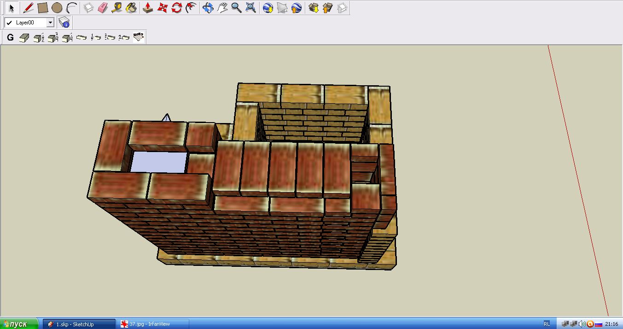Select the Paint Bucket tool
Image resolution: width=623 pixels, height=329 pixels.
(x=131, y=8)
